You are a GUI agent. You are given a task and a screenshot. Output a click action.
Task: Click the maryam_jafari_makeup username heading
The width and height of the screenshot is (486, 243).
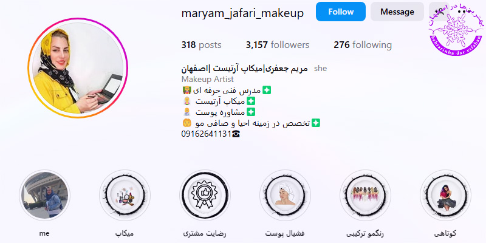[242, 13]
